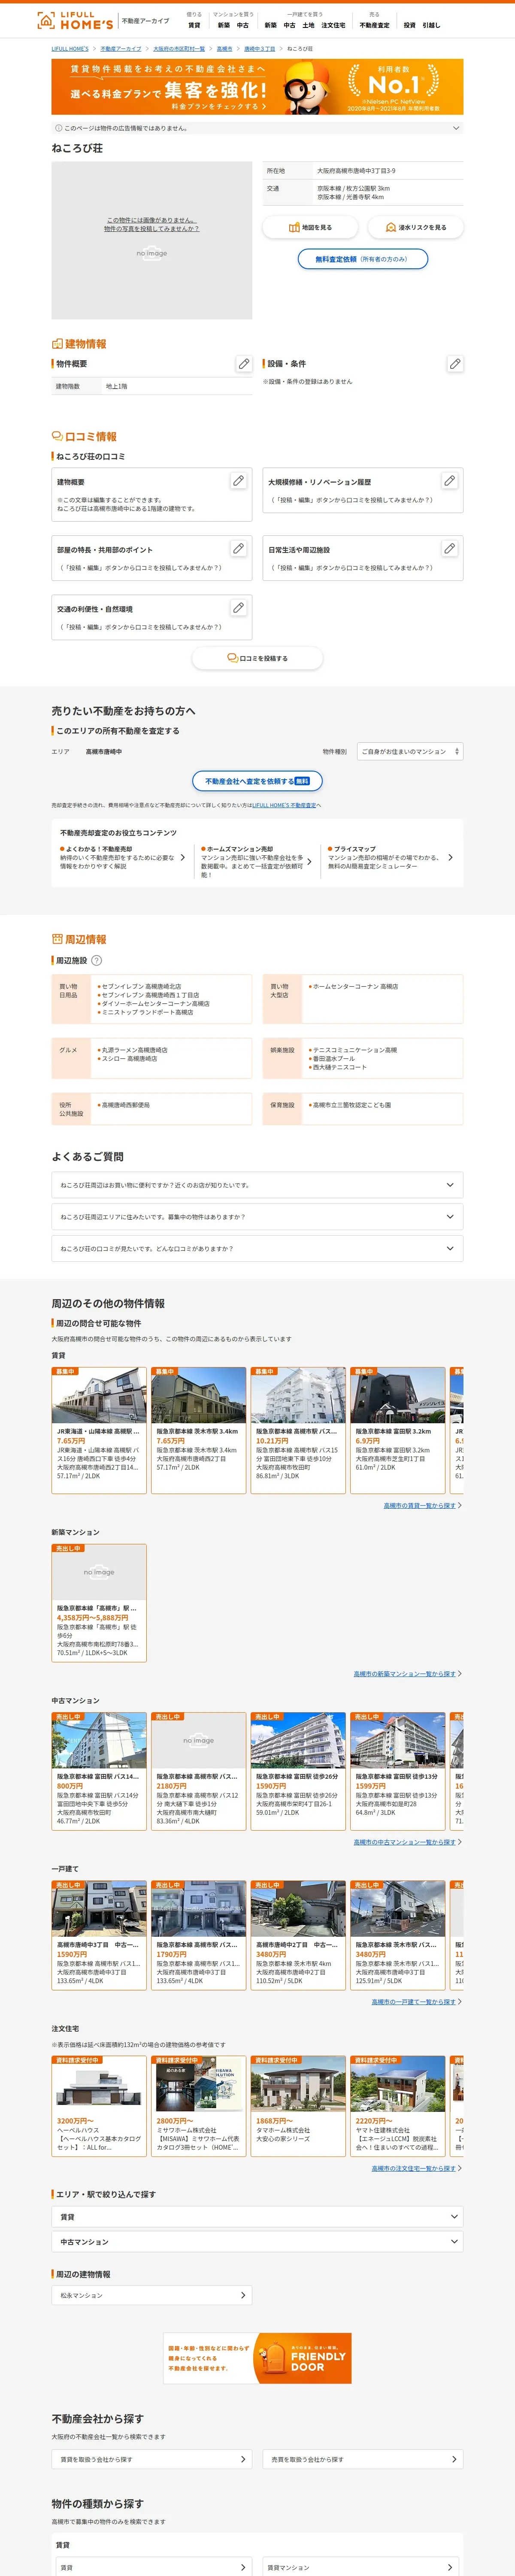Expand the 賃貸 area search accordion

click(257, 2217)
